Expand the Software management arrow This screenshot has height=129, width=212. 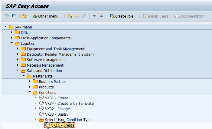(18, 60)
